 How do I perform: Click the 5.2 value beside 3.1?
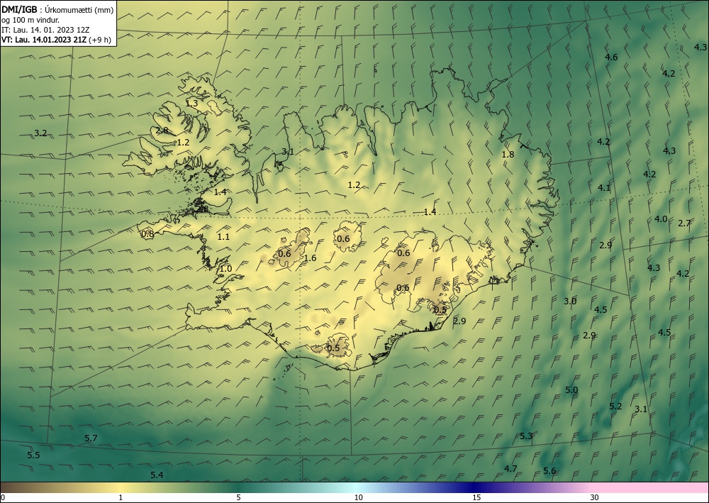615,407
